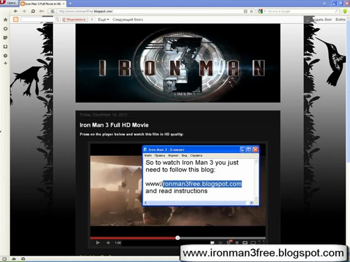The height and width of the screenshot is (262, 350).
Task: Click the Iron Man 3 banner image
Action: (178, 63)
